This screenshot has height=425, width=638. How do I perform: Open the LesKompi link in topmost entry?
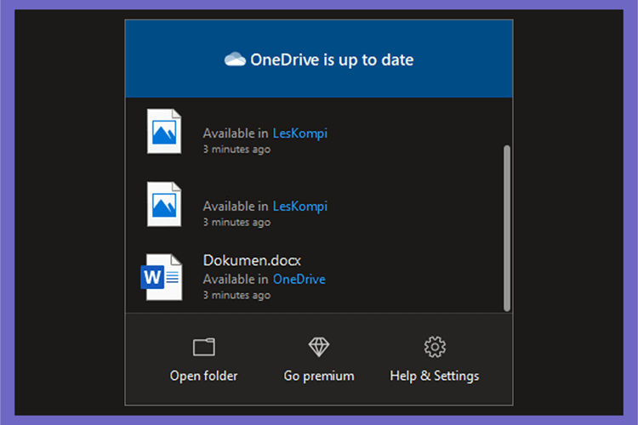(300, 133)
